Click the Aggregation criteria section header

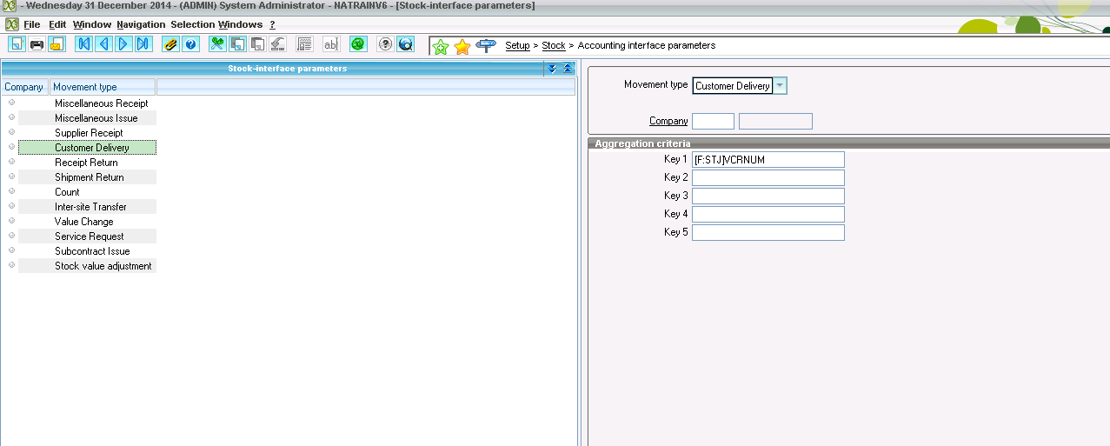click(848, 143)
